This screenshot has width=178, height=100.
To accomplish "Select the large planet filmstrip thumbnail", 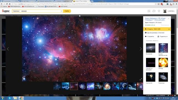I will tap(124, 86).
